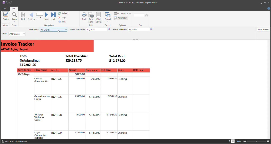The image size is (271, 144).
Task: Click the Undo icon in title bar
Action: (7, 2)
